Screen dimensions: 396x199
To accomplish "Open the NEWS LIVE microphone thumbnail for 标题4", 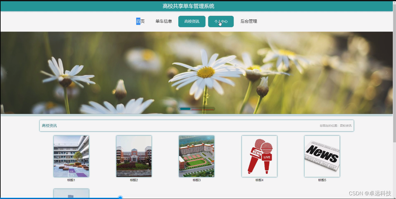I will [259, 156].
